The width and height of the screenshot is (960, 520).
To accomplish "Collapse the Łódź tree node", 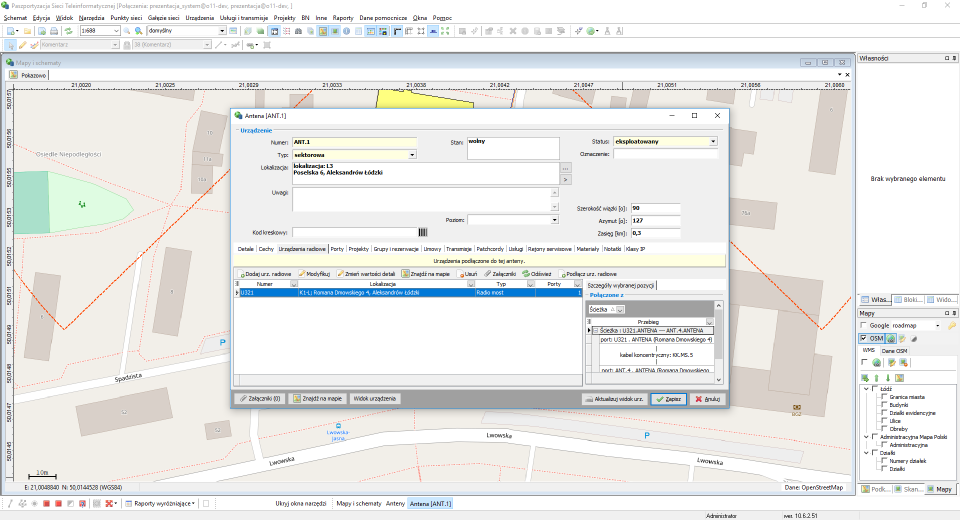I will 866,388.
